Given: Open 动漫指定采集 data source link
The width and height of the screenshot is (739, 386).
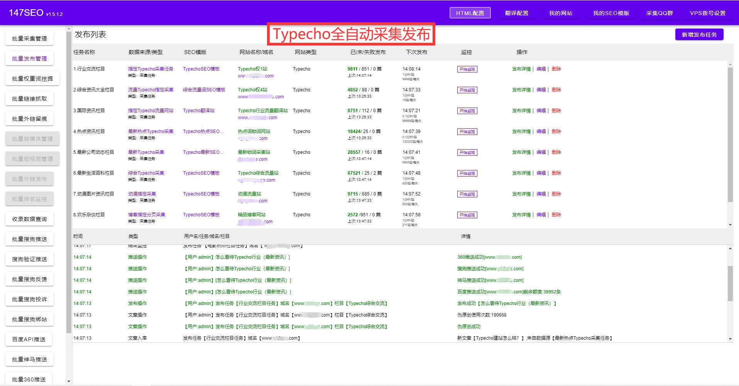Looking at the screenshot, I should pyautogui.click(x=142, y=194).
